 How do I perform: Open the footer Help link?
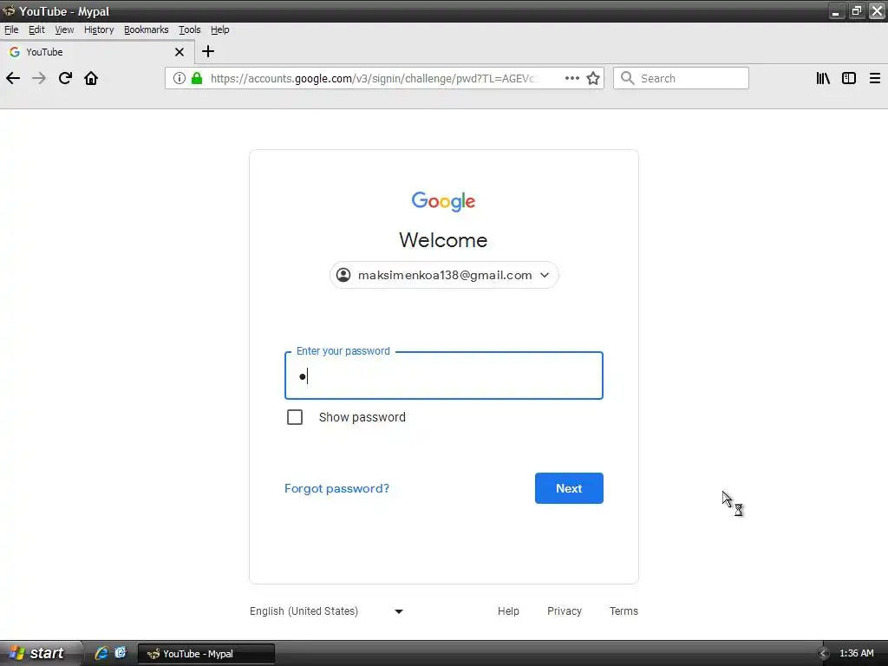(x=508, y=611)
